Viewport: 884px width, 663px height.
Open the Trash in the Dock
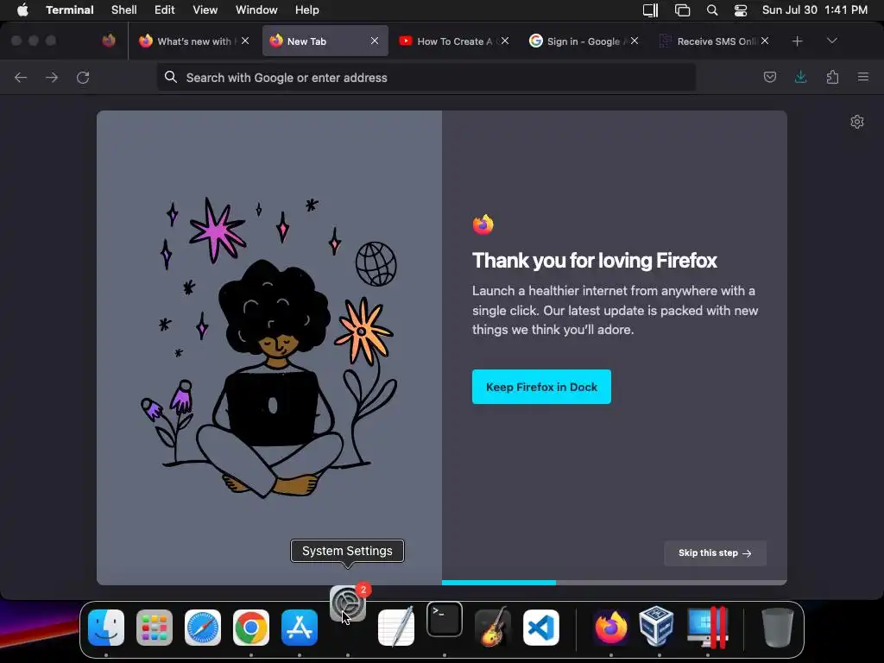pyautogui.click(x=778, y=628)
